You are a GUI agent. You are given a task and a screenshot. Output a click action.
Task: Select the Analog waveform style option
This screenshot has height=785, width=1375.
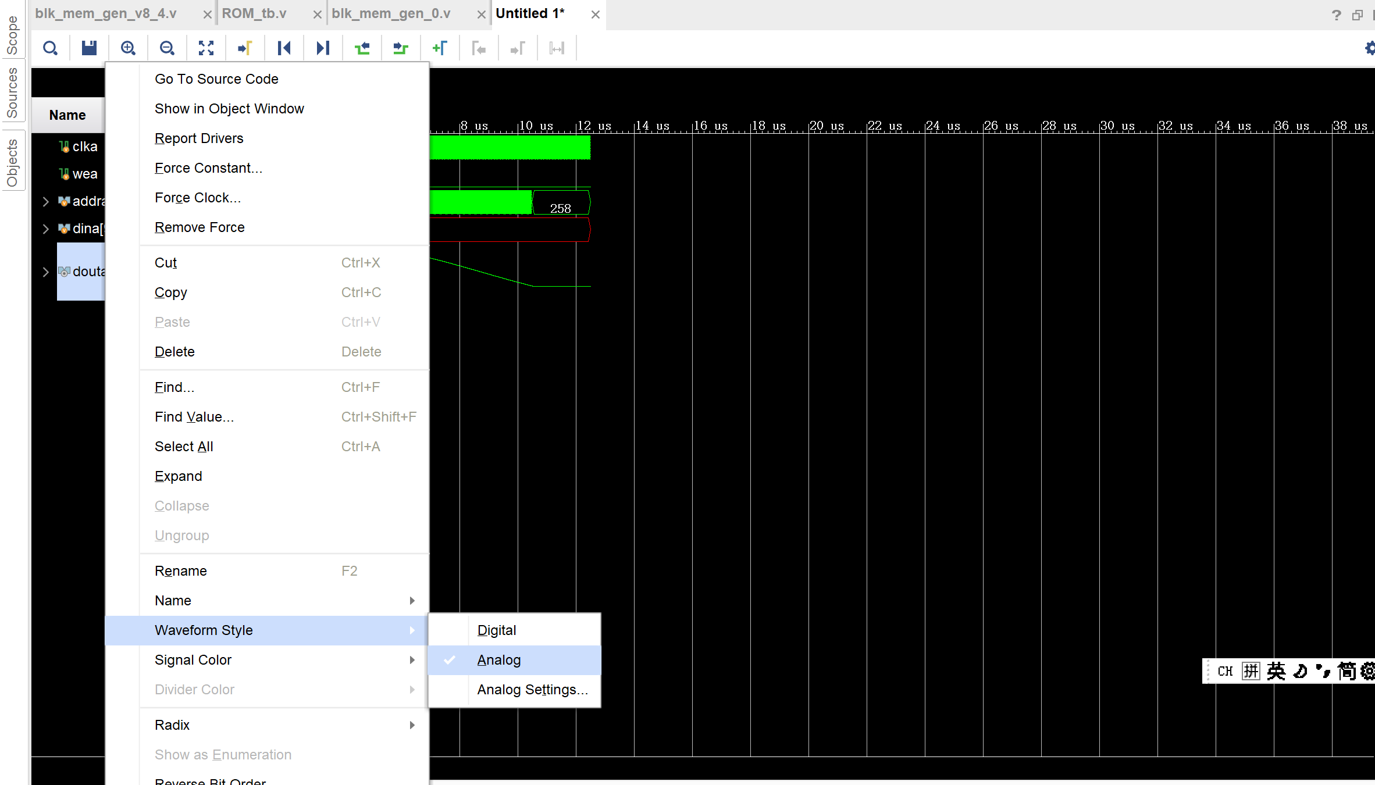pos(498,660)
